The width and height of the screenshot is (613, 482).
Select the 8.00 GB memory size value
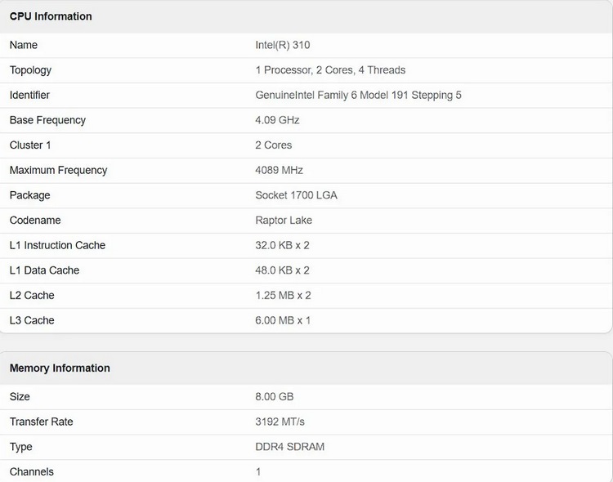274,397
